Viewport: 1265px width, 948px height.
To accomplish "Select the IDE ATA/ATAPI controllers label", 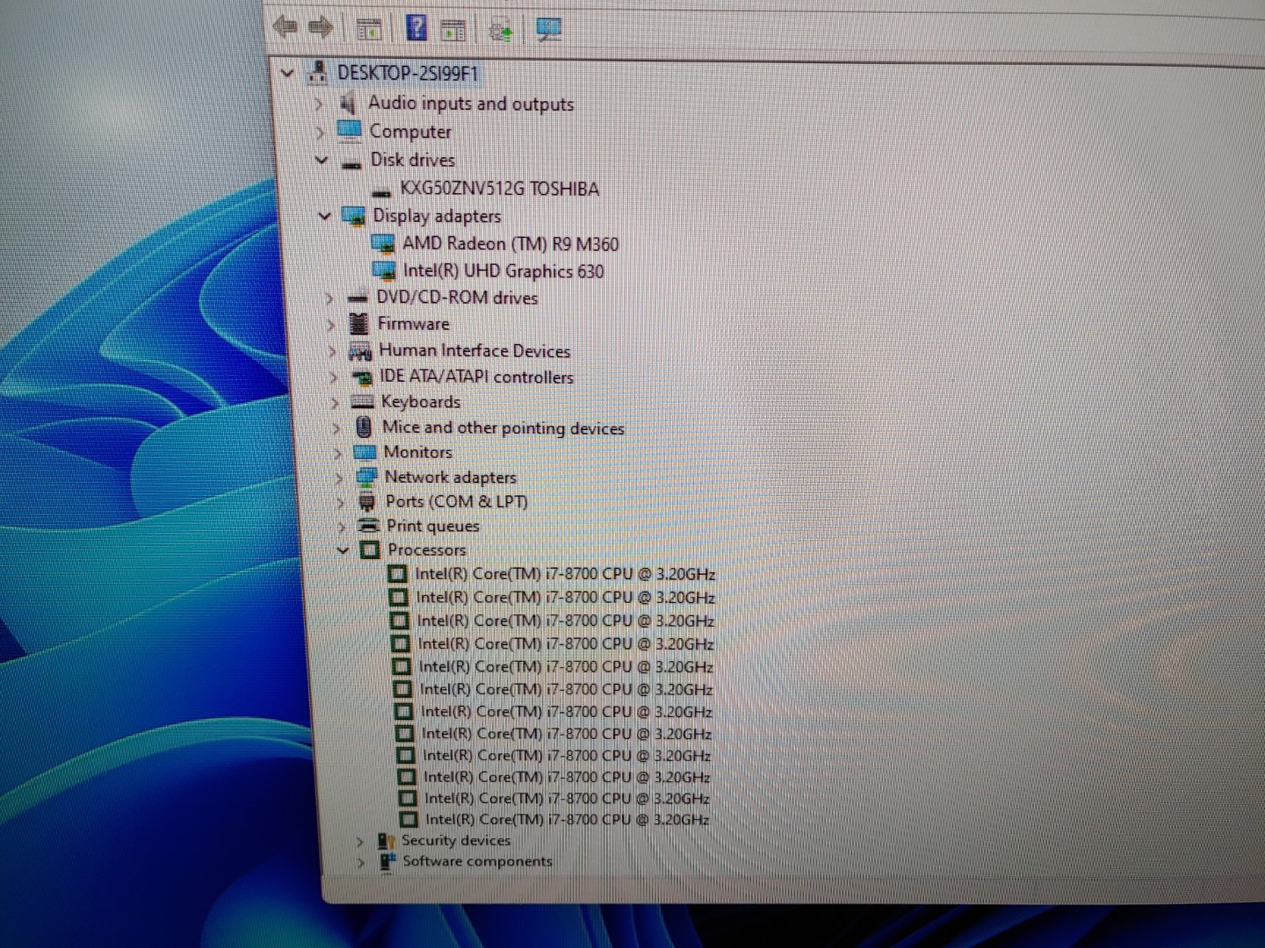I will pyautogui.click(x=477, y=377).
